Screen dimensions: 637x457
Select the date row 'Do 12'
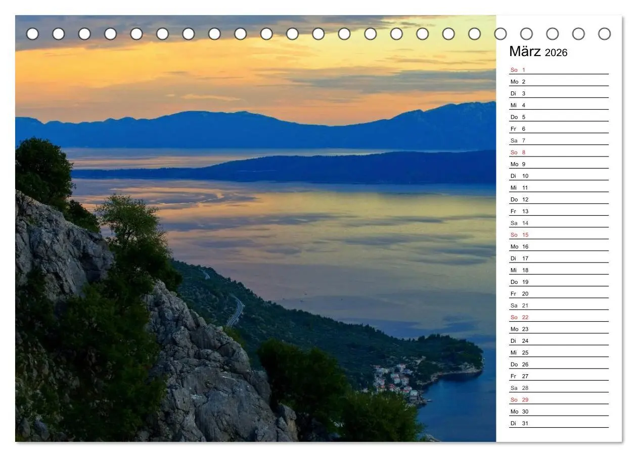tap(559, 199)
